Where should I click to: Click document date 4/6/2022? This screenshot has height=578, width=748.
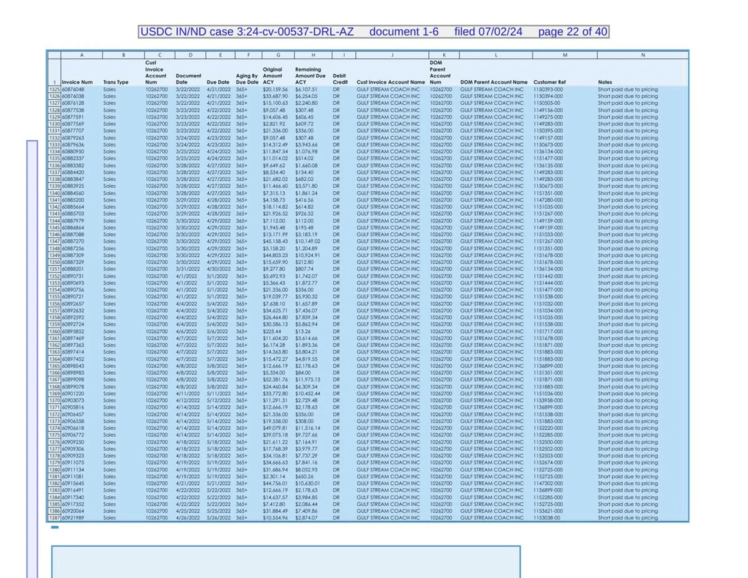(x=186, y=331)
